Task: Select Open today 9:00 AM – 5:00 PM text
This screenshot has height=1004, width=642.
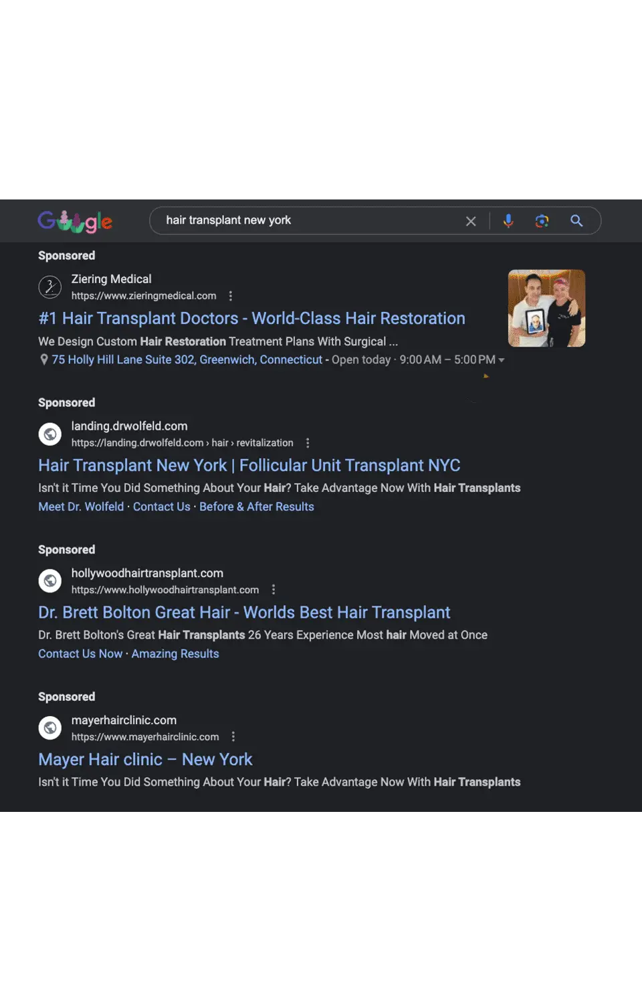Action: point(414,359)
